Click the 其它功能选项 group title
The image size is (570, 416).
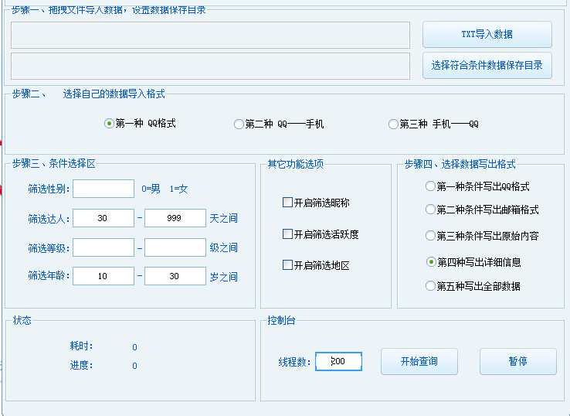(x=296, y=164)
